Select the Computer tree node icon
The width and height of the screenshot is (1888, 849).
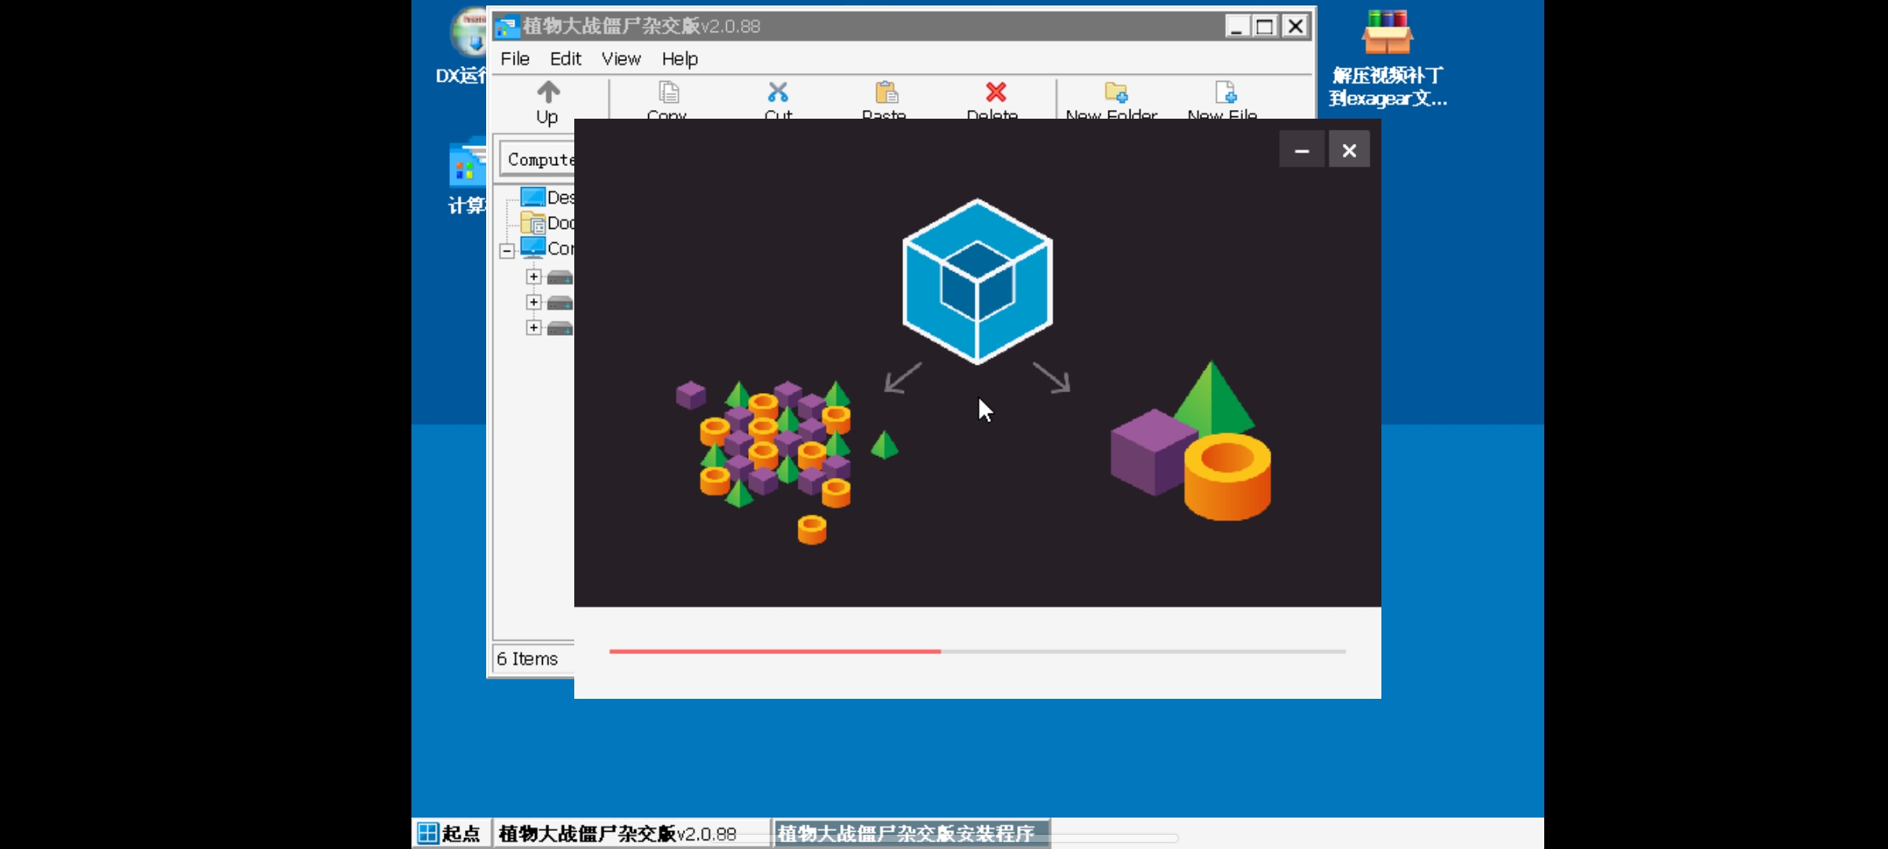pos(533,248)
